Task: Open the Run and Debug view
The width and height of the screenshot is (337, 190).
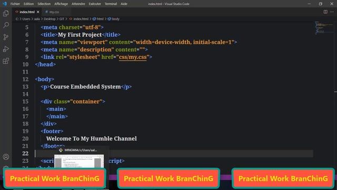Action: point(6,49)
